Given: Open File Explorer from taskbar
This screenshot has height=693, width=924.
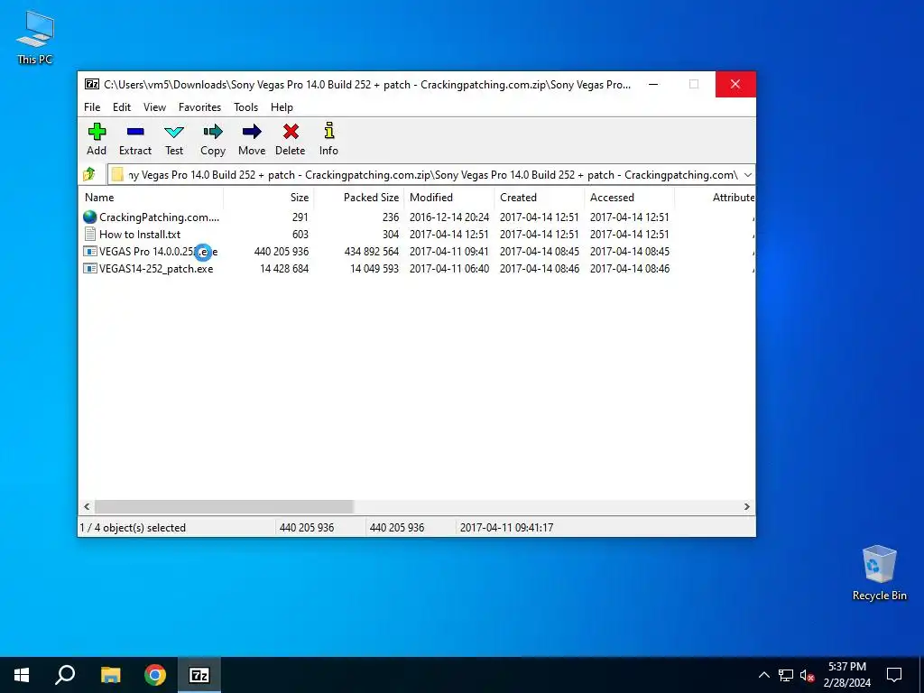Looking at the screenshot, I should click(x=110, y=675).
